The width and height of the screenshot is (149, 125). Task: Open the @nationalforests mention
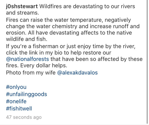pos(28,59)
